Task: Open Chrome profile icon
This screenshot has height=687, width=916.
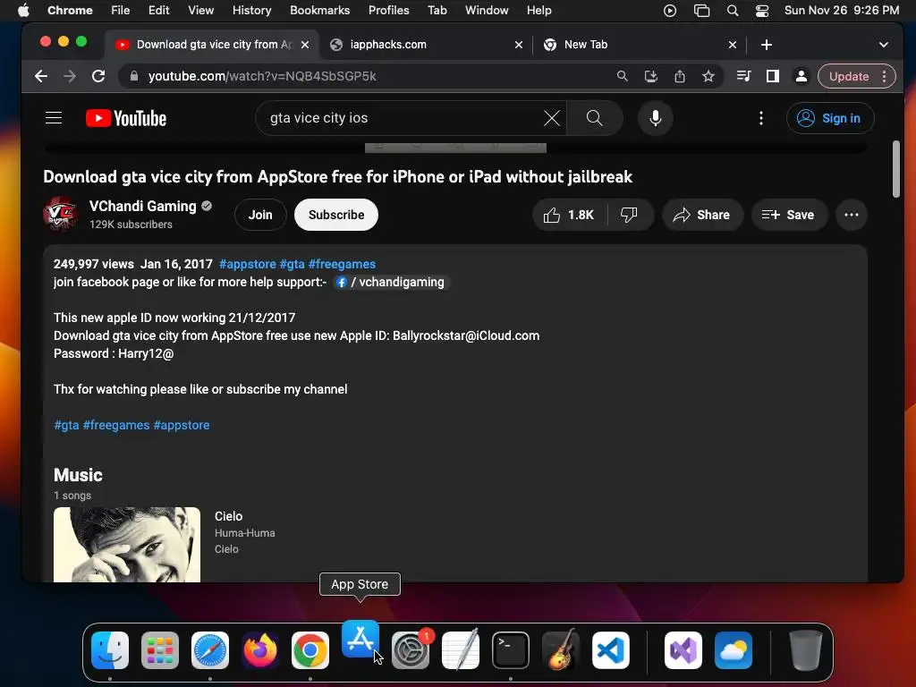Action: coord(801,76)
